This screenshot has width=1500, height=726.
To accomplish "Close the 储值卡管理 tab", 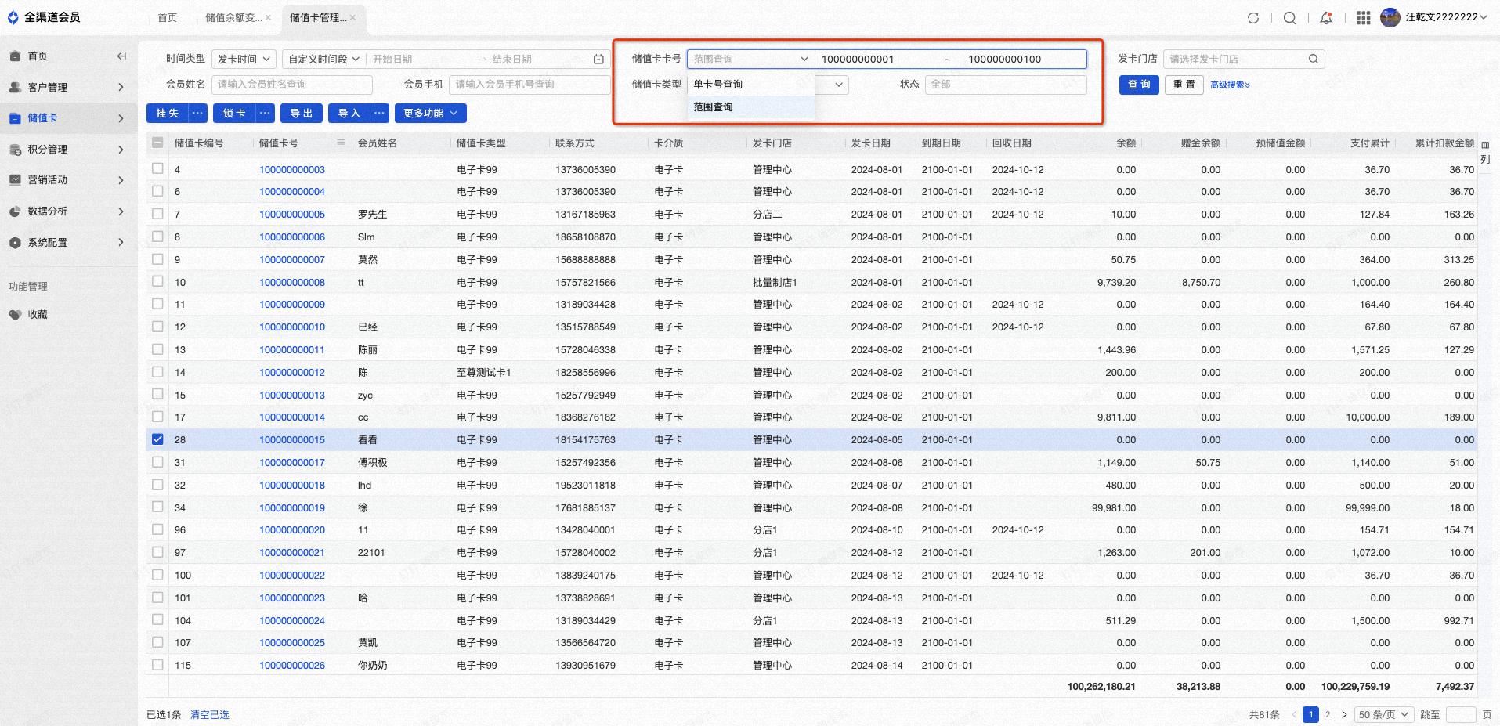I will pos(352,17).
